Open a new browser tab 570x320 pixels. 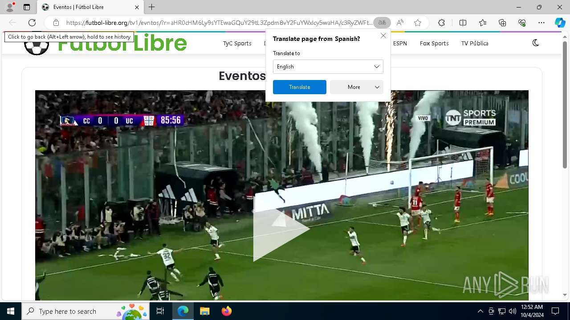(152, 7)
